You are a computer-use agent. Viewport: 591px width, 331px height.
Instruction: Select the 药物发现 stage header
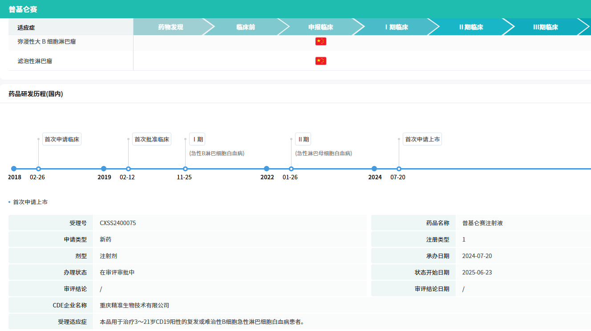170,27
